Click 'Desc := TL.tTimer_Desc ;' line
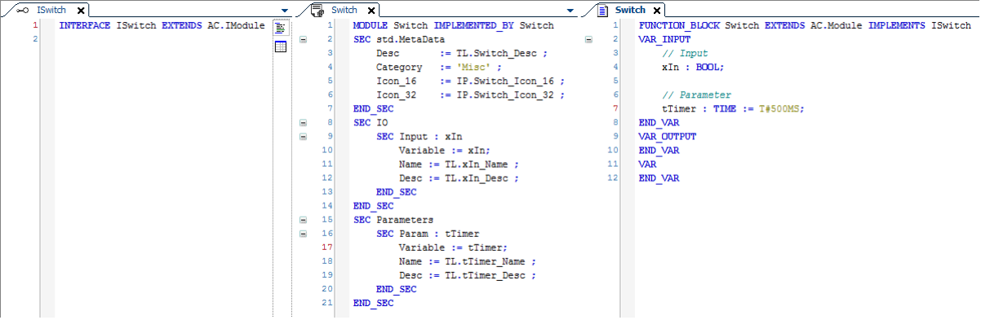 click(x=467, y=274)
